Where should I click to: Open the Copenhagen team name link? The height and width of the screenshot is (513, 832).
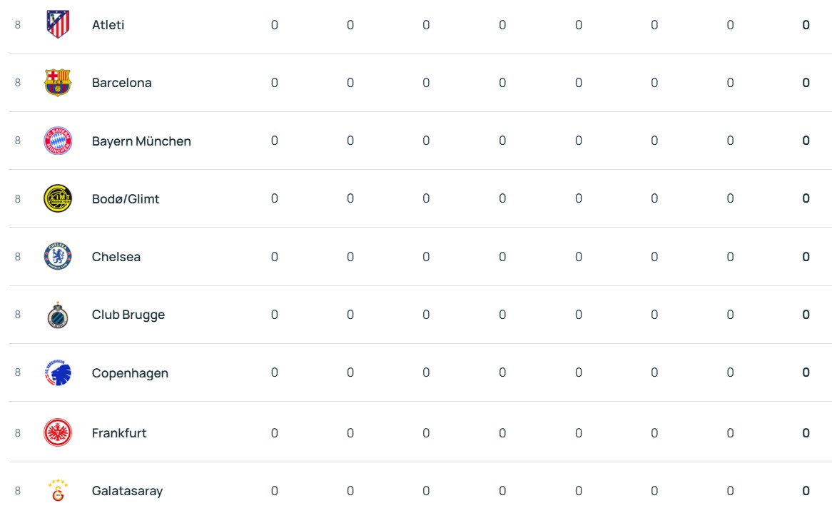[130, 373]
